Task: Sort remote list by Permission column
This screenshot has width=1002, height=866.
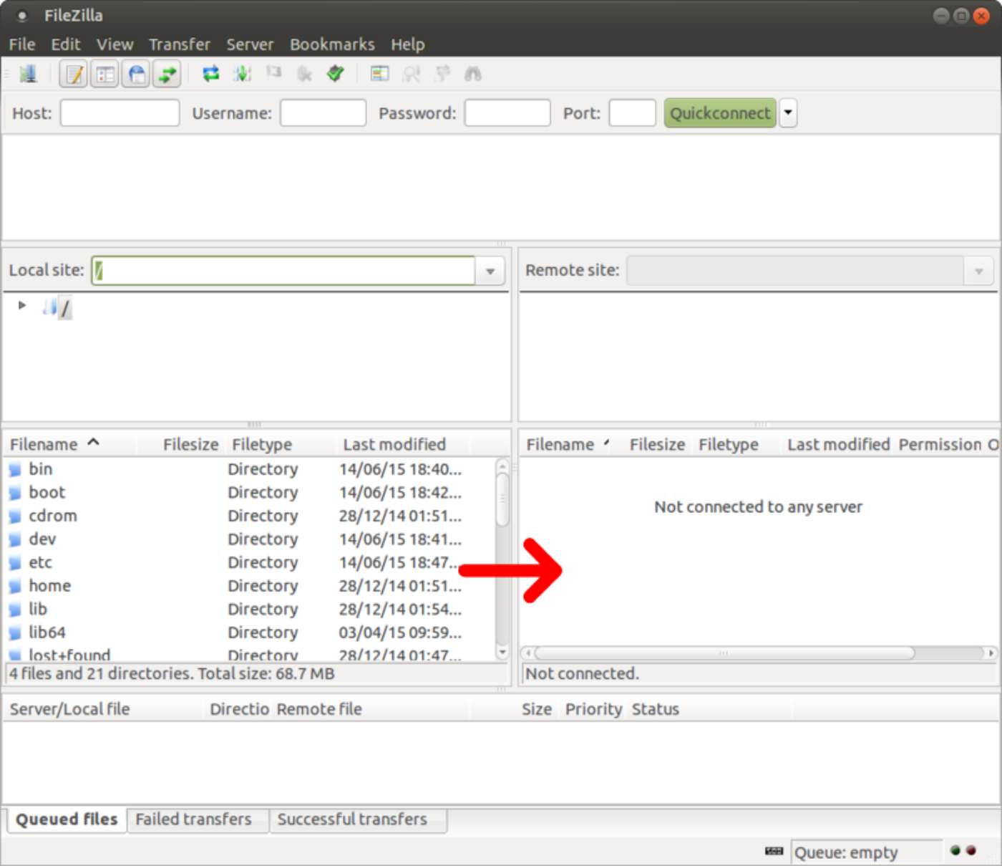Action: pyautogui.click(x=940, y=445)
